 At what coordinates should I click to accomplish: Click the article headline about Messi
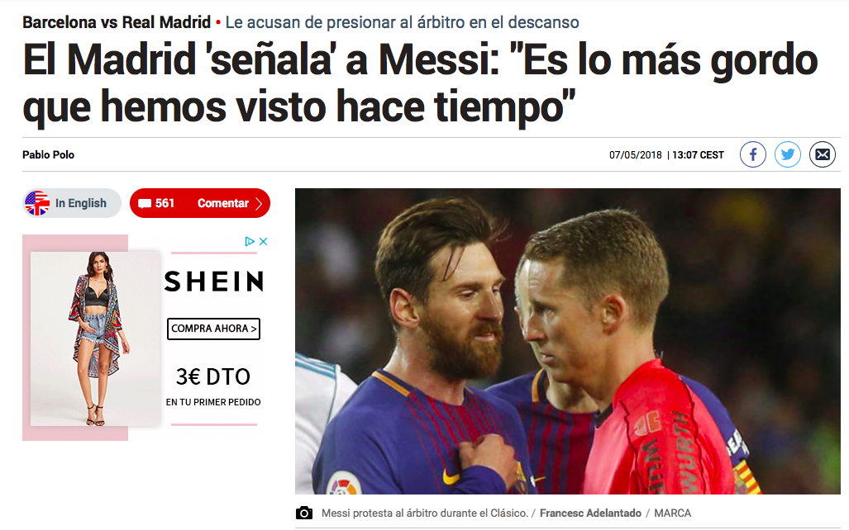[x=420, y=83]
